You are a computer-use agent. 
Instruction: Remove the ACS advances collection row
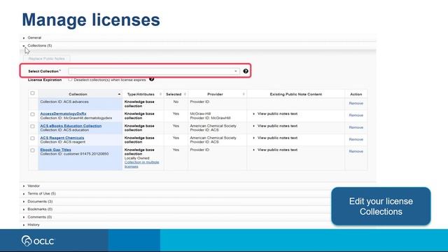click(356, 104)
